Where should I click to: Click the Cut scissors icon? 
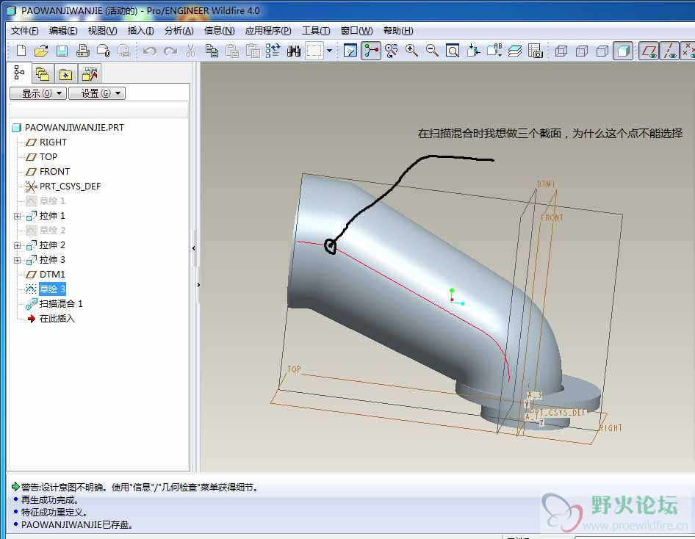click(190, 51)
